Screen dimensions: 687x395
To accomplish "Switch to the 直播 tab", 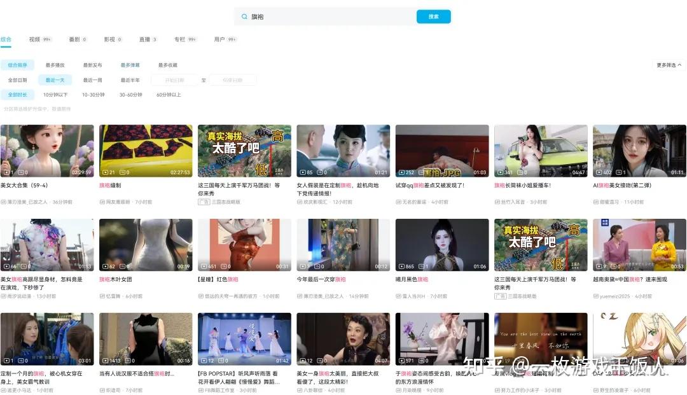I will pyautogui.click(x=144, y=39).
